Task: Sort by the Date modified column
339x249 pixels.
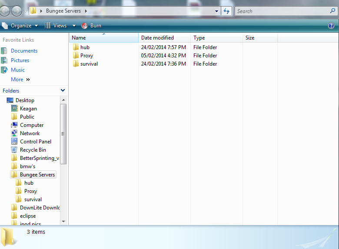Action: 165,38
